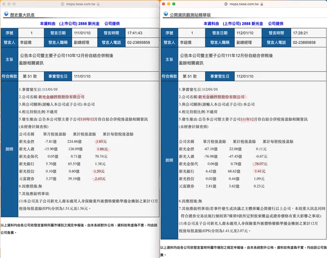Screen dimensions: 327x258
Task: Click 發言時間 value 17:28:21
Action: pyautogui.click(x=300, y=33)
